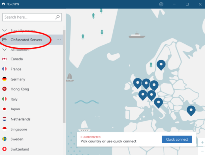Choose 'Japan' from the country list
The width and height of the screenshot is (205, 155).
[x=15, y=109]
